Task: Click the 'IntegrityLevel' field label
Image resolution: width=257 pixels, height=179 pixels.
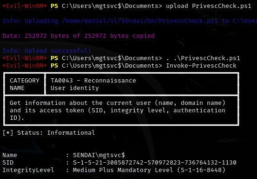Action: tap(28, 170)
